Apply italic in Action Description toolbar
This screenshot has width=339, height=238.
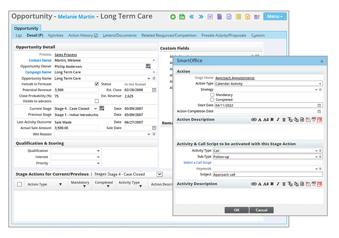click(278, 119)
